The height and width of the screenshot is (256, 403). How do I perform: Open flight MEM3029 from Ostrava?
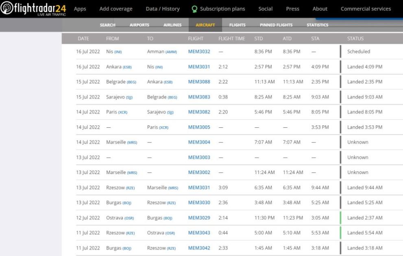(199, 218)
